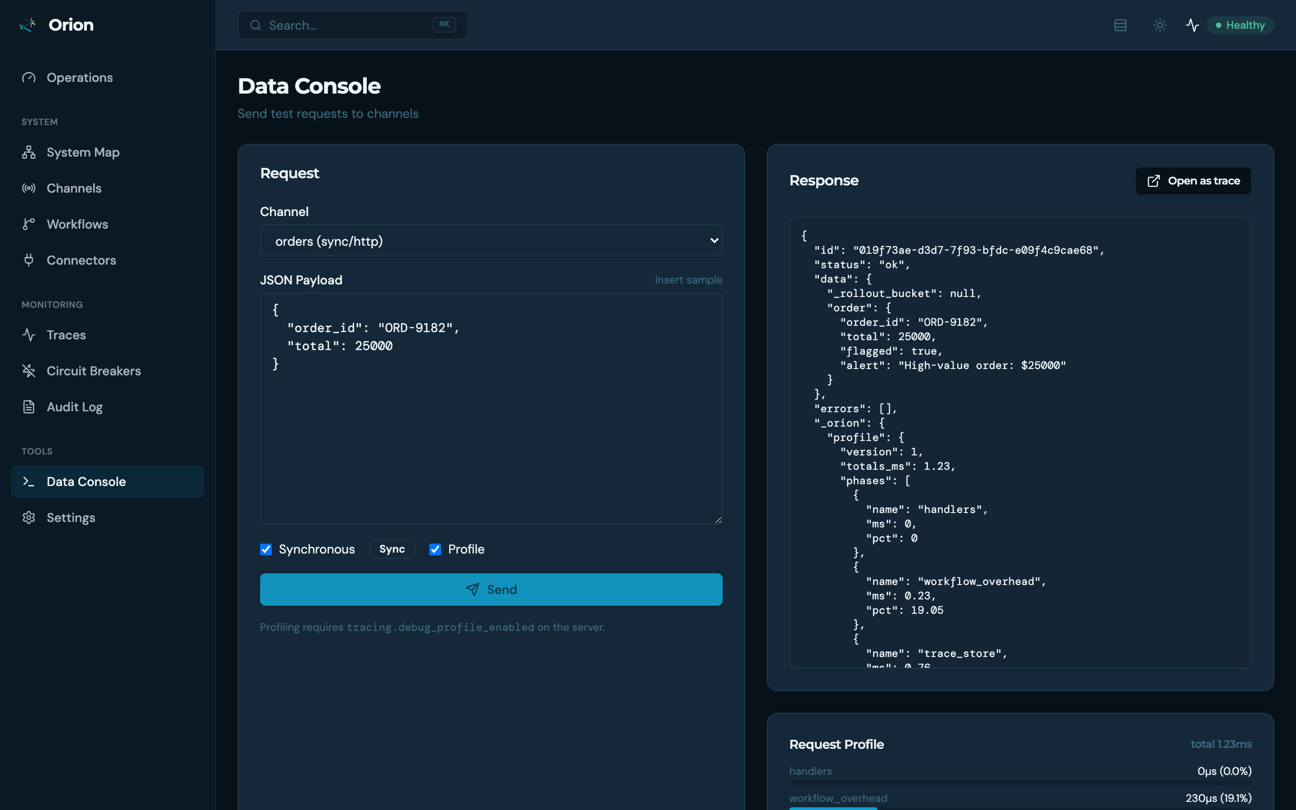Click the response JSON output area
Viewport: 1296px width, 810px height.
coord(1020,442)
